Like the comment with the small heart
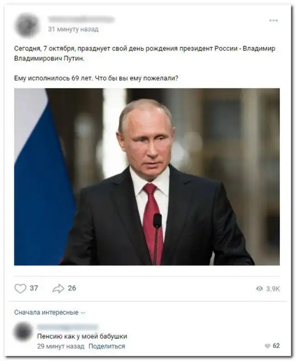 [x=267, y=346]
